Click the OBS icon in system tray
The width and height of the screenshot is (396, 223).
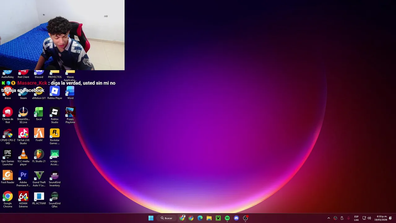[x=335, y=218]
